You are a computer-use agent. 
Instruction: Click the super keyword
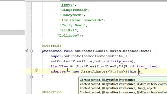[x=56, y=56]
